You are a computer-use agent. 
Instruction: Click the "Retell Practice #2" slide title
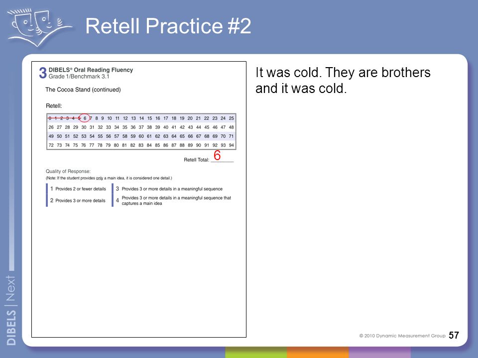point(168,26)
